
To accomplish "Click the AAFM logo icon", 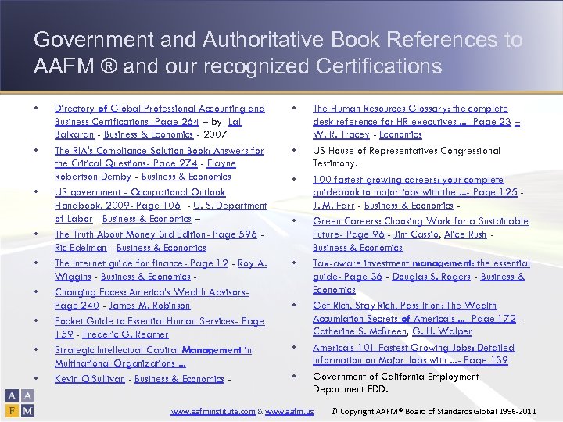I will [20, 403].
